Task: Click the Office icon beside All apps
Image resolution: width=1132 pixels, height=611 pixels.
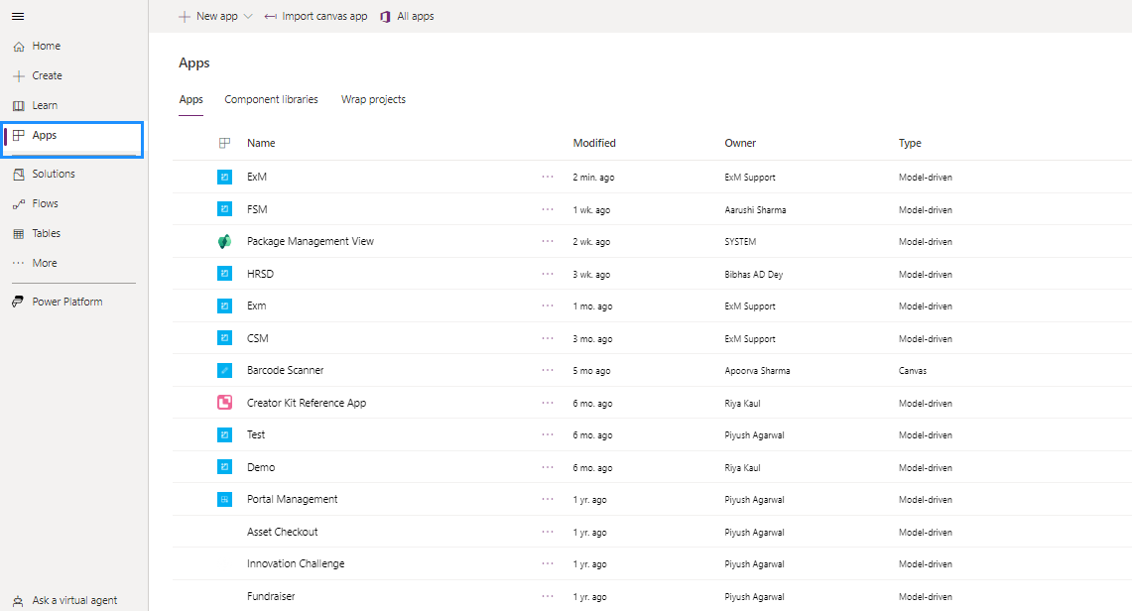Action: pyautogui.click(x=386, y=17)
